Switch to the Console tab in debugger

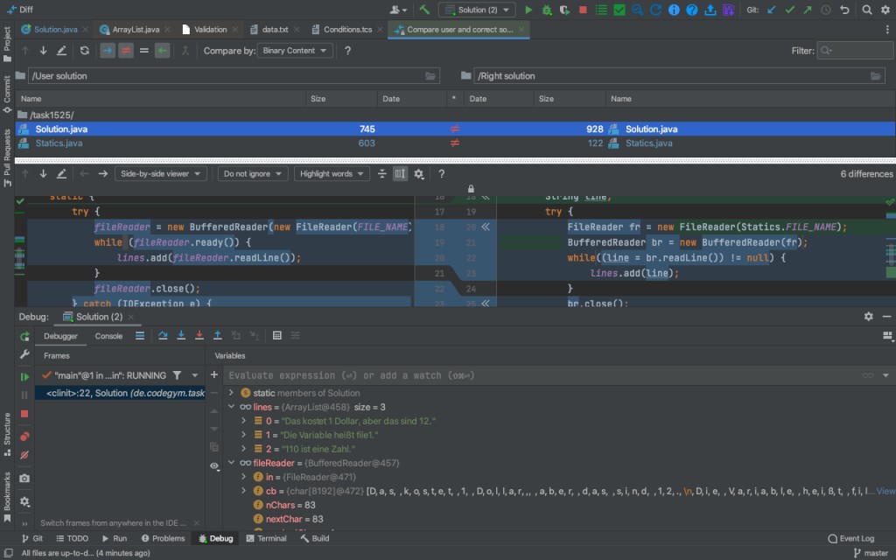click(108, 336)
